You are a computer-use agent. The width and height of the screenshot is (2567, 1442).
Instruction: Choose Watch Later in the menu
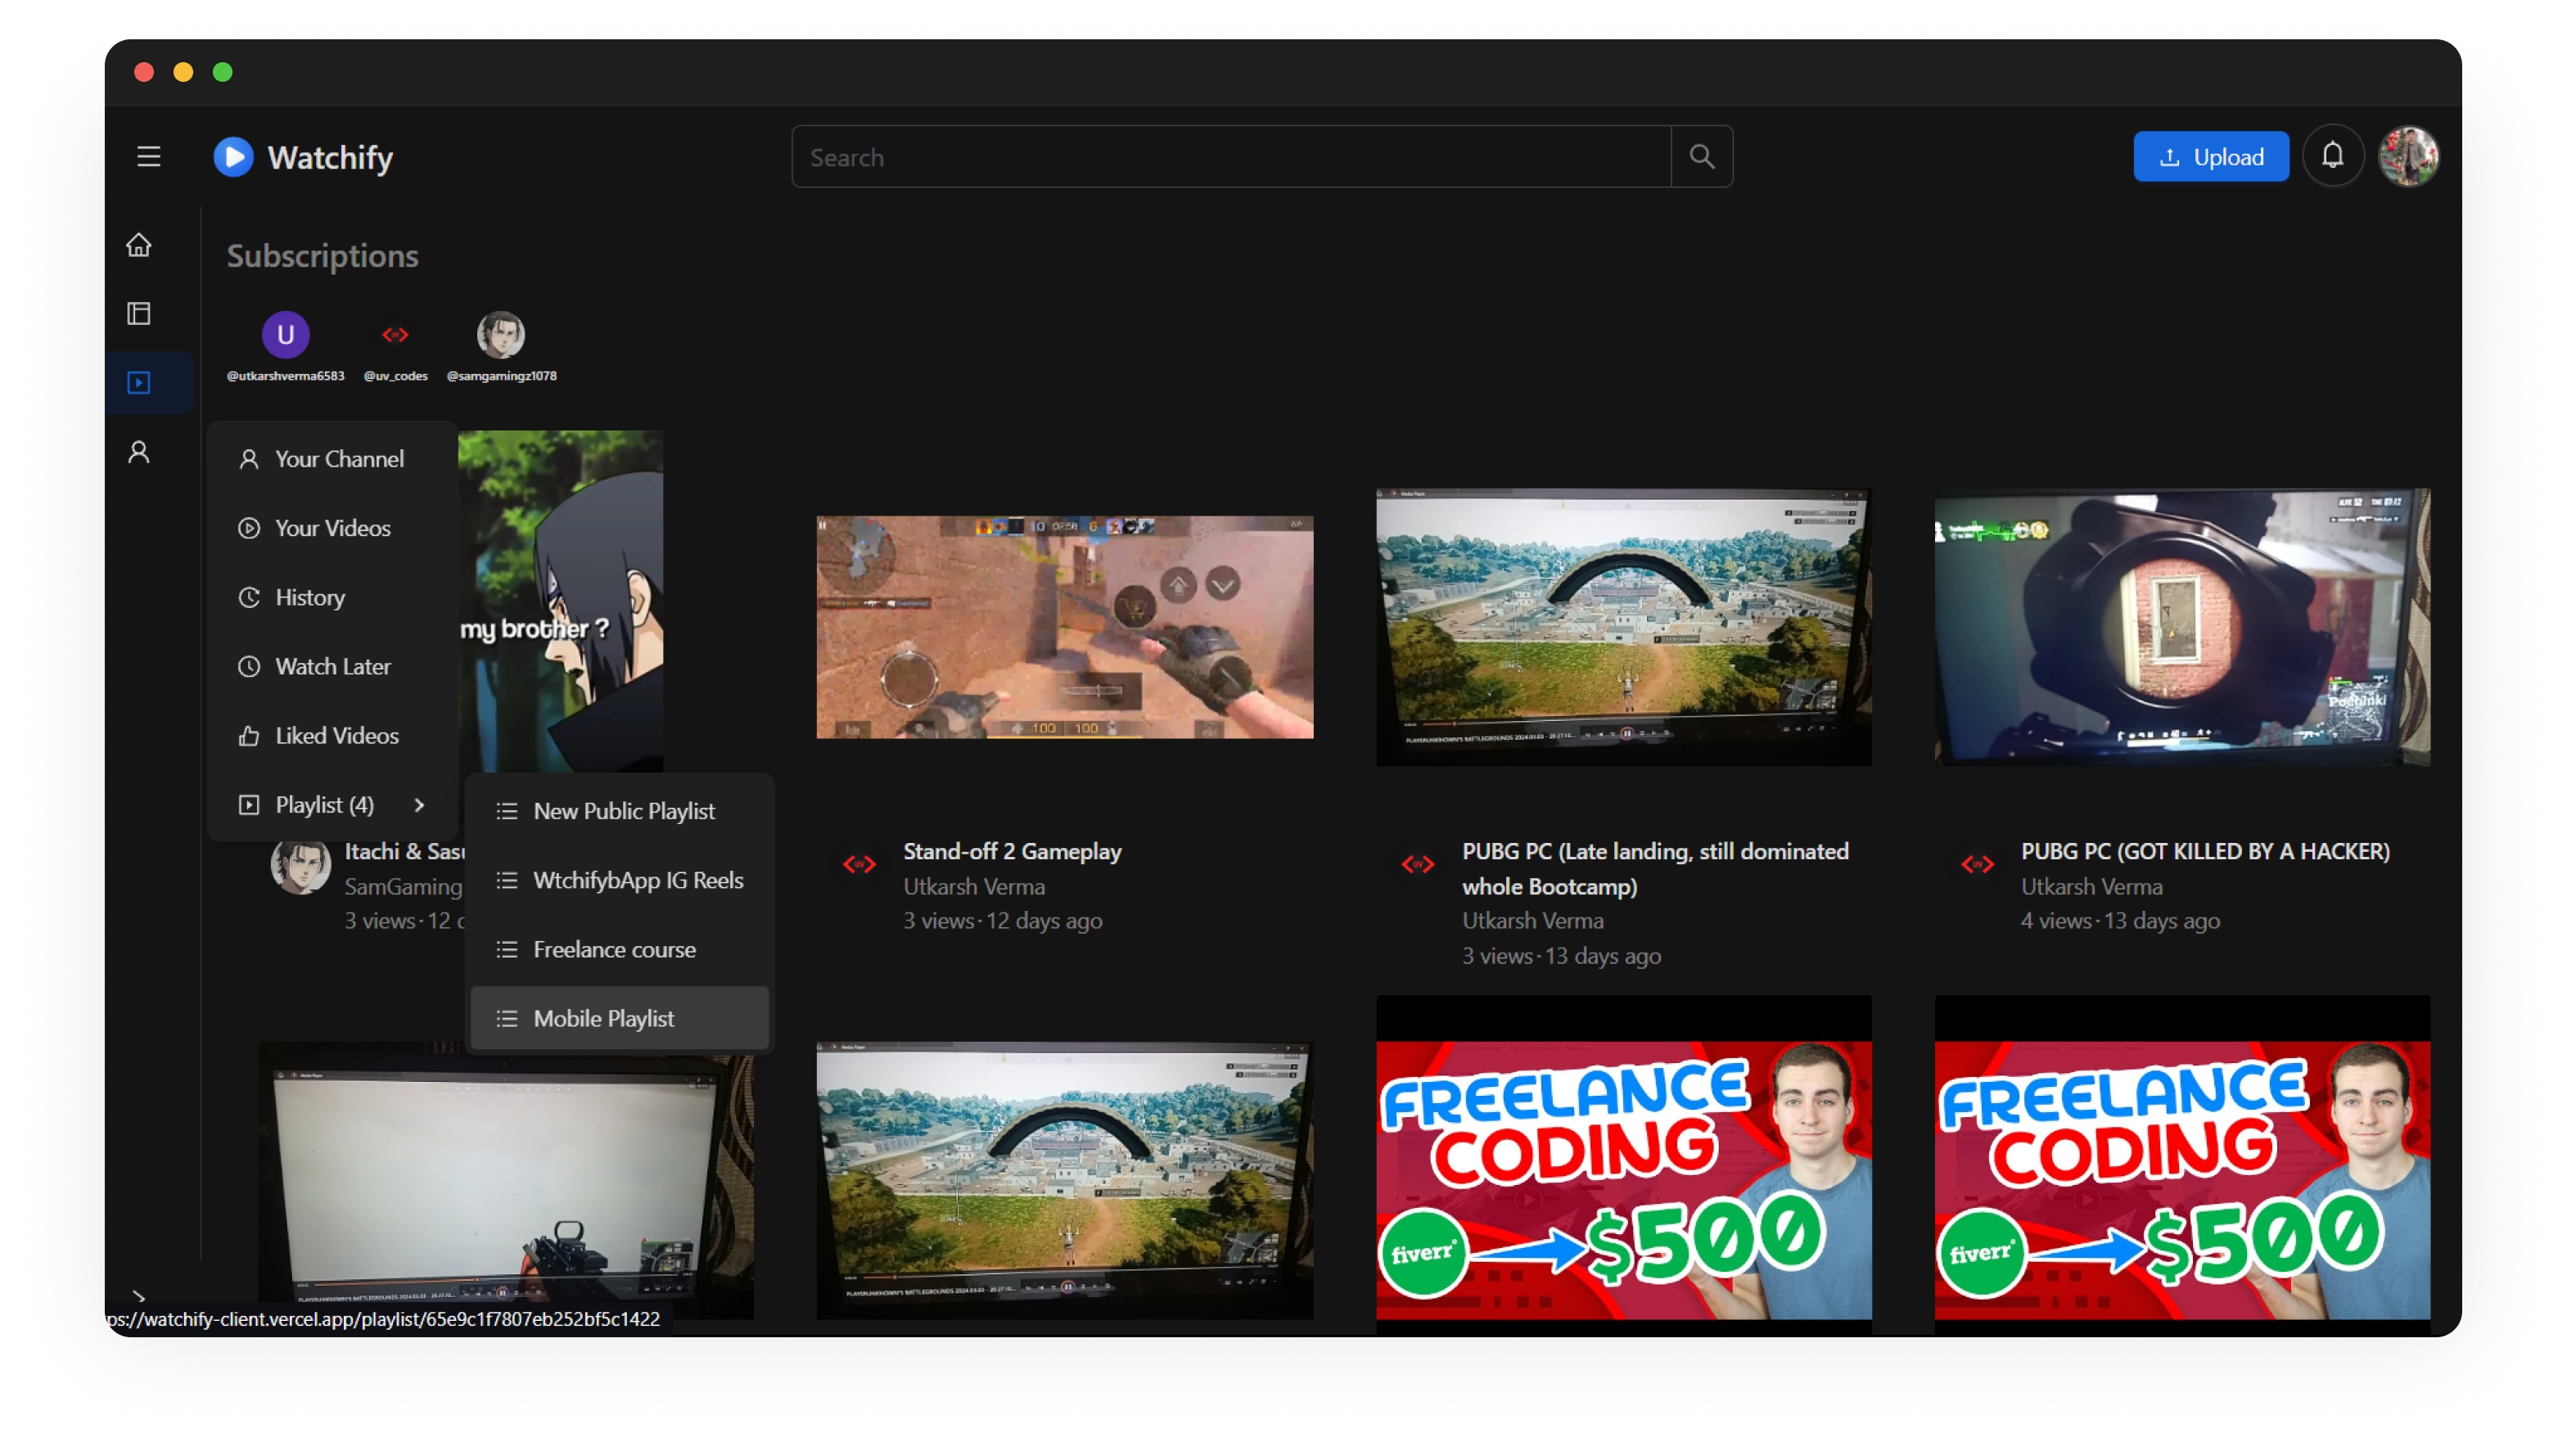332,665
